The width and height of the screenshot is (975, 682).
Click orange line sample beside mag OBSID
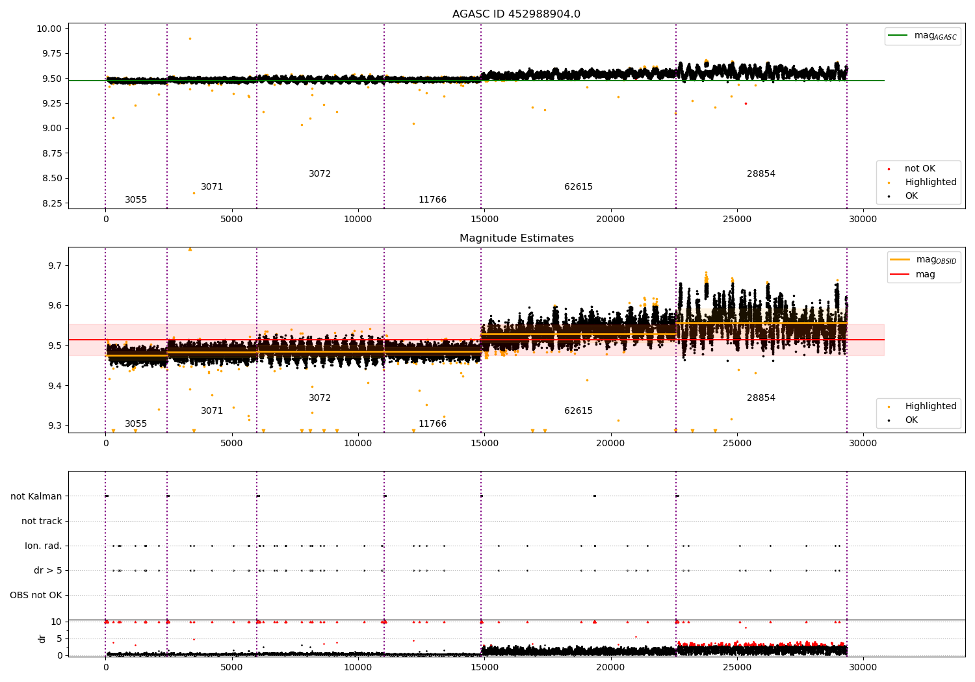(900, 260)
